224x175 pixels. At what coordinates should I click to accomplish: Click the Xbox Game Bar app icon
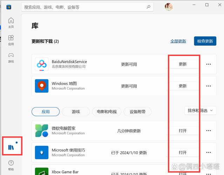click(x=42, y=171)
